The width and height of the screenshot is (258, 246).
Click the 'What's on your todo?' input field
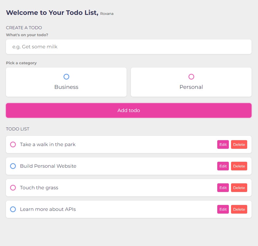pos(129,47)
